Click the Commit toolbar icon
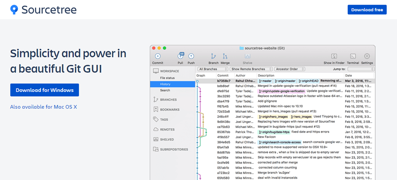The width and height of the screenshot is (397, 180). 157,56
